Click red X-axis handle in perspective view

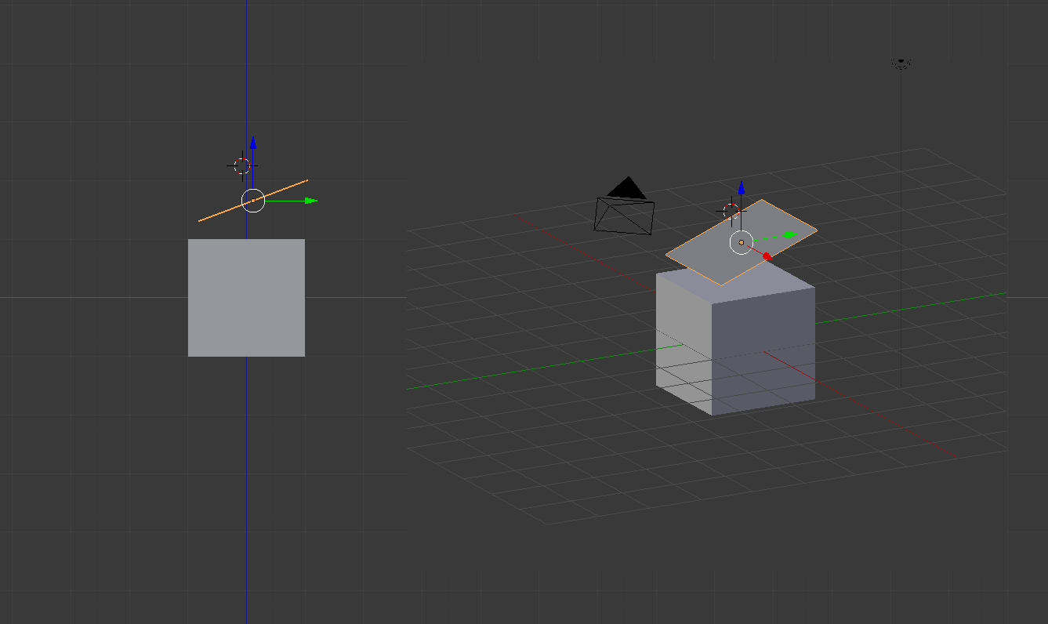767,256
